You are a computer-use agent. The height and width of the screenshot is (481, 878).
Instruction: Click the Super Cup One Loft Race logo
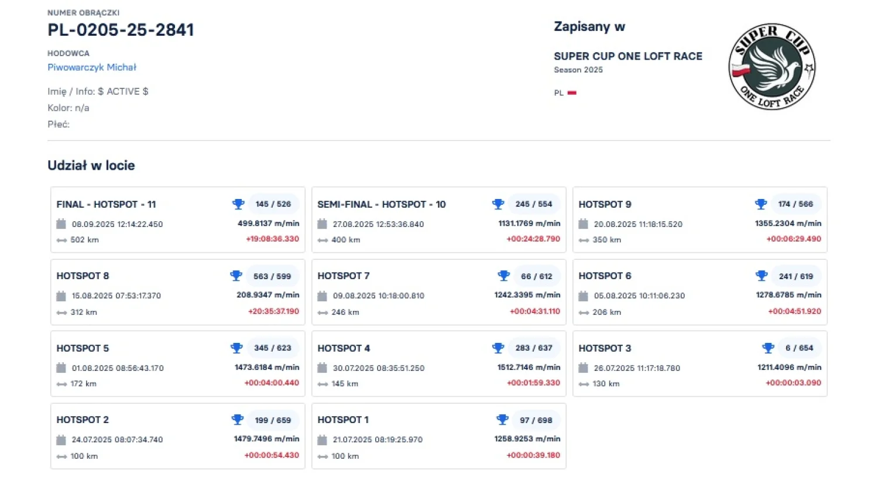pyautogui.click(x=772, y=66)
